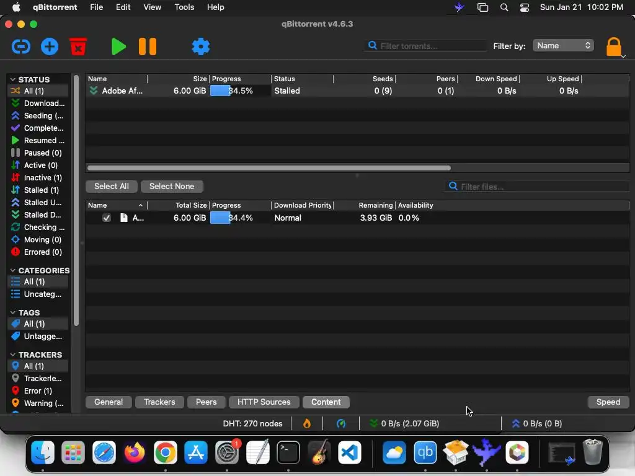Screen dimensions: 635x476
Task: Select the Untagge... tag filter
Action: [38, 337]
